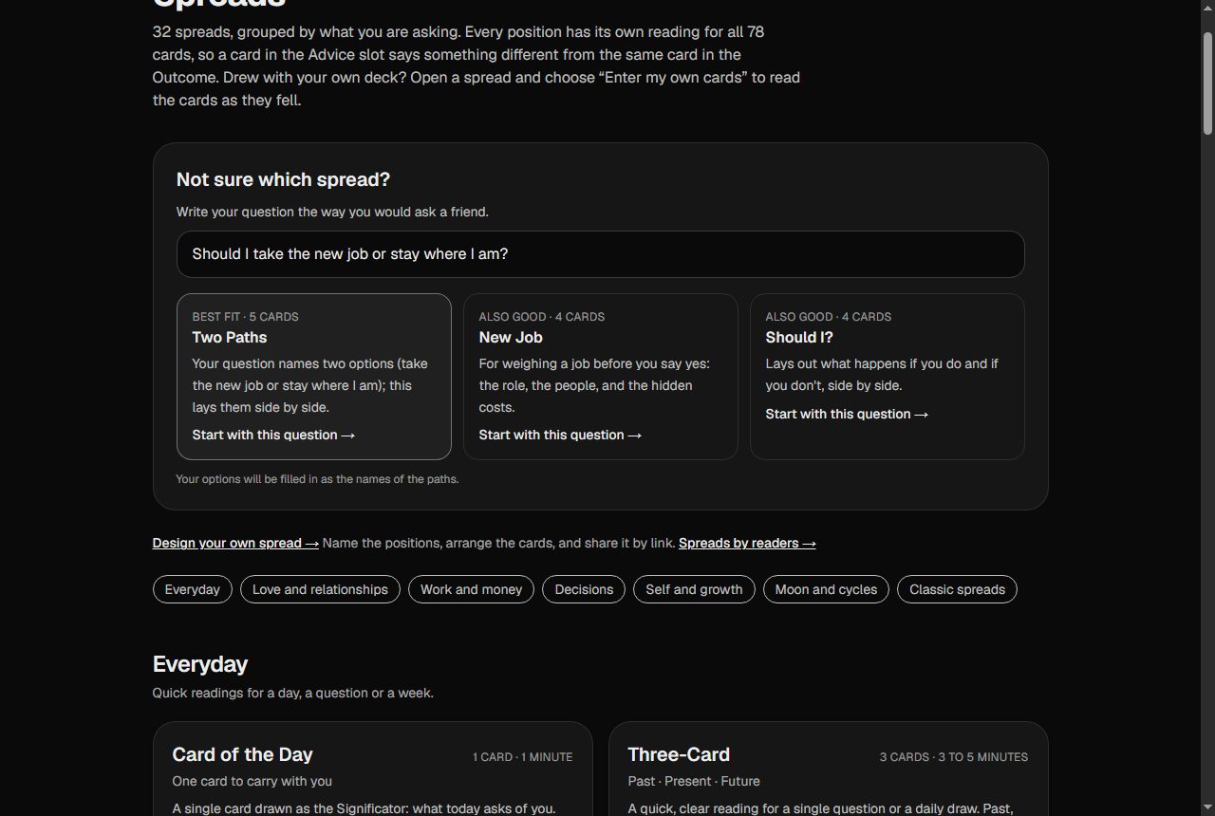
Task: Jump to the Decisions category
Action: click(584, 589)
